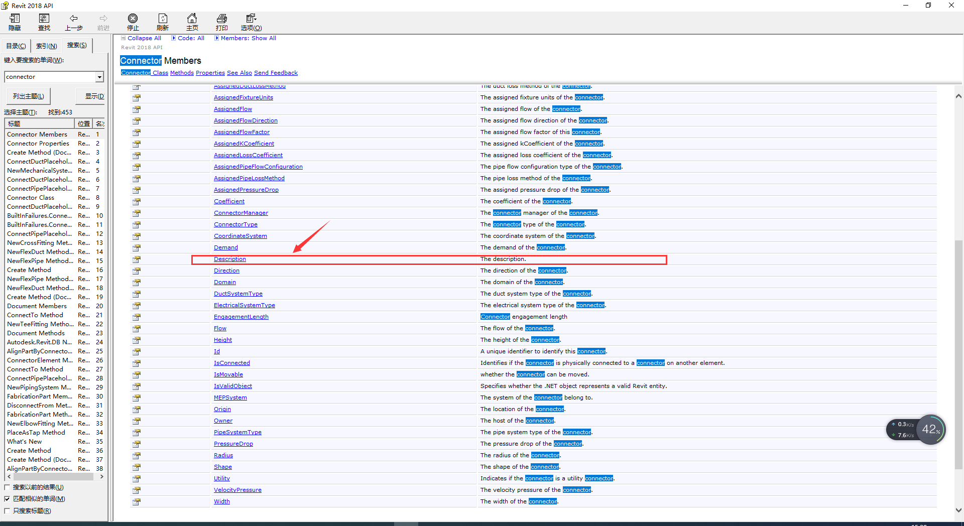This screenshot has height=526, width=964.
Task: Click the Stop (停止) toolbar icon
Action: [133, 23]
